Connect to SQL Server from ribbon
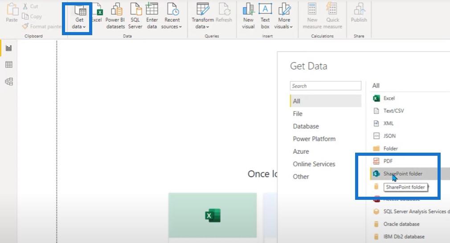450x243 pixels. pos(135,16)
